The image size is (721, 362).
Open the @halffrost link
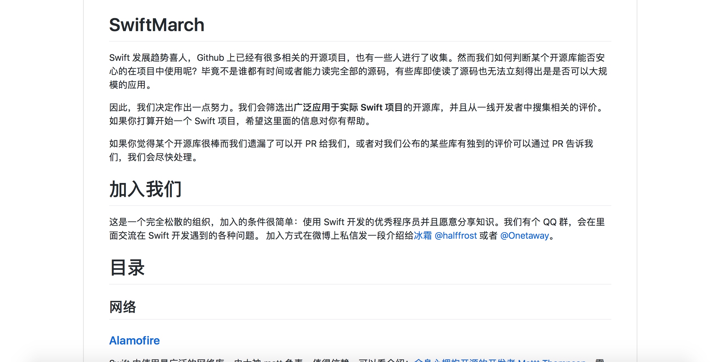click(456, 236)
